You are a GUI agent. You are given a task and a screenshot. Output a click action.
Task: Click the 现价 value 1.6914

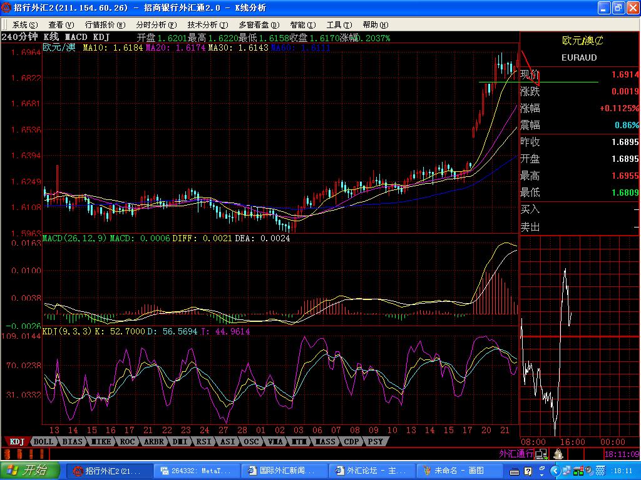coord(625,74)
